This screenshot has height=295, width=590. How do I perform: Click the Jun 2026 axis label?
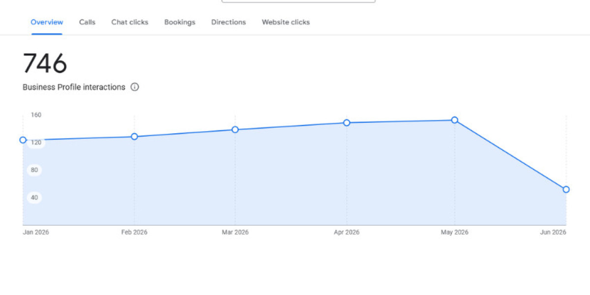pyautogui.click(x=553, y=233)
